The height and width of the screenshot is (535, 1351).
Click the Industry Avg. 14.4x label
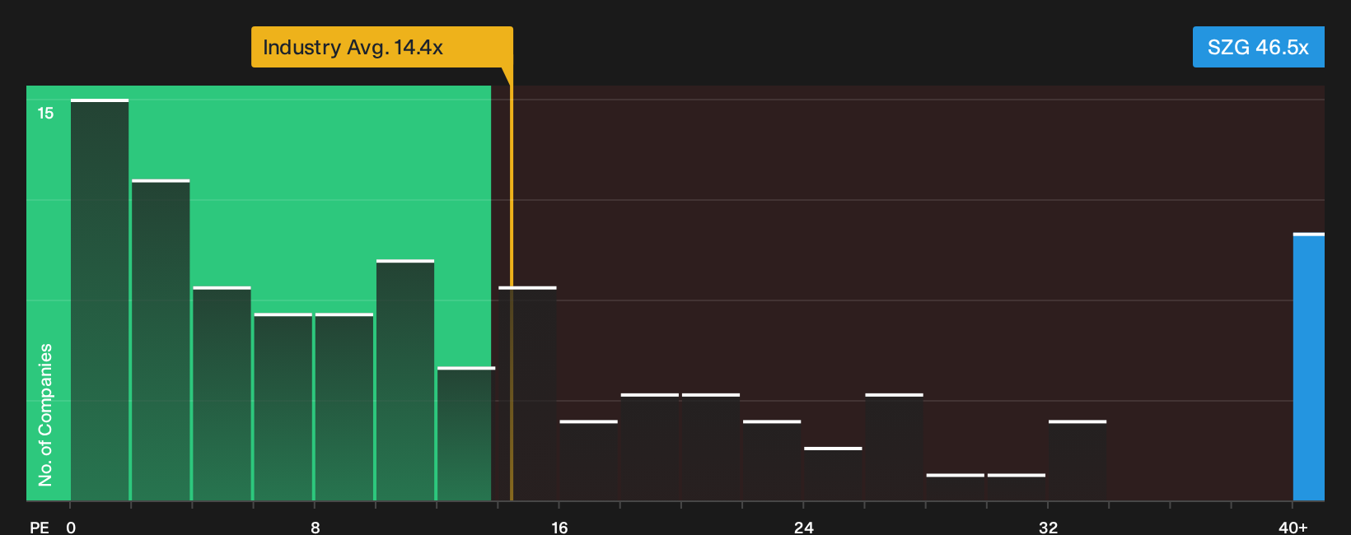click(382, 47)
